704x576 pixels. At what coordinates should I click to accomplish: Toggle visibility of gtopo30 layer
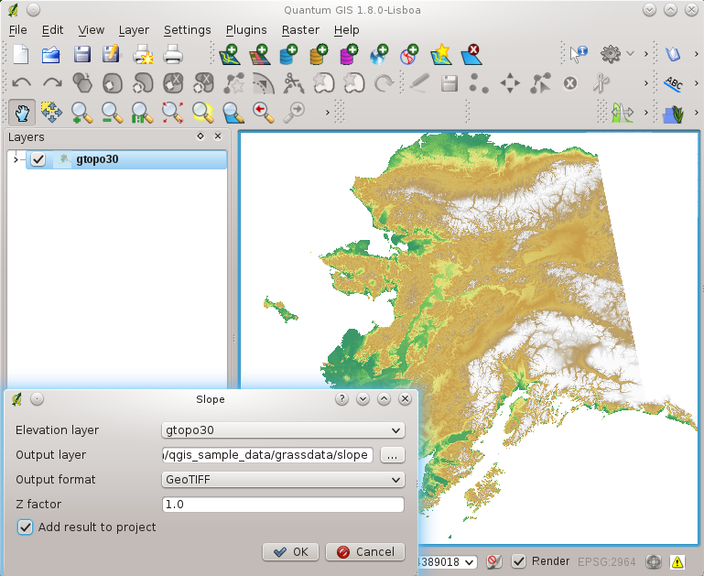(x=38, y=159)
